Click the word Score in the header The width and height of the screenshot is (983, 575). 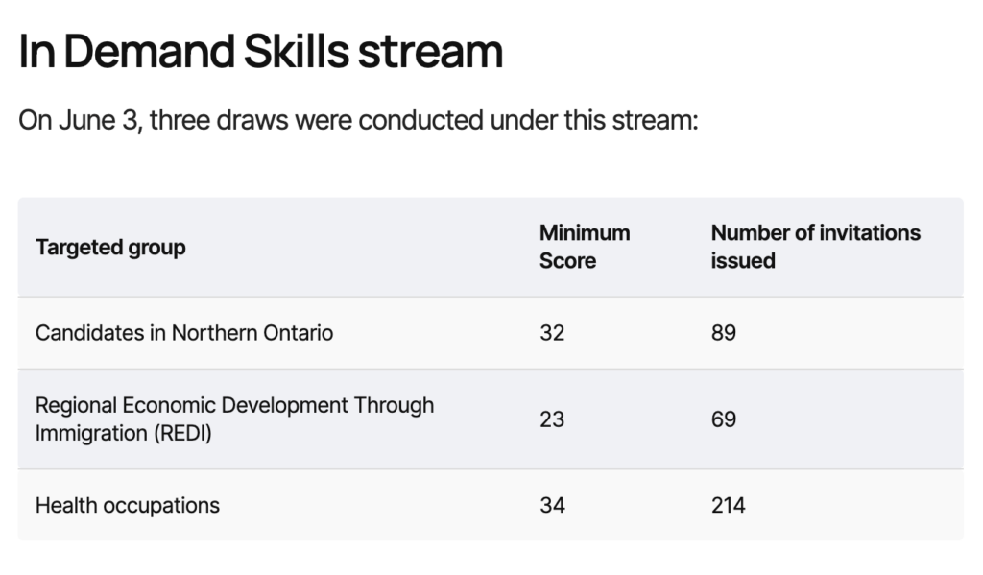pos(567,261)
